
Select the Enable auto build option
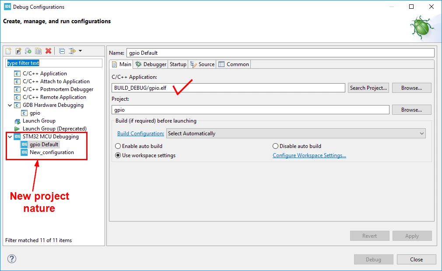[139, 146]
